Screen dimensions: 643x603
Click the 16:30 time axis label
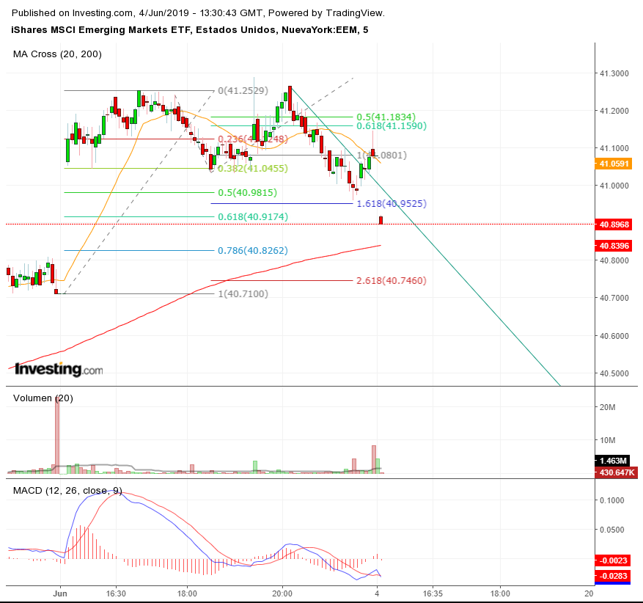point(116,593)
